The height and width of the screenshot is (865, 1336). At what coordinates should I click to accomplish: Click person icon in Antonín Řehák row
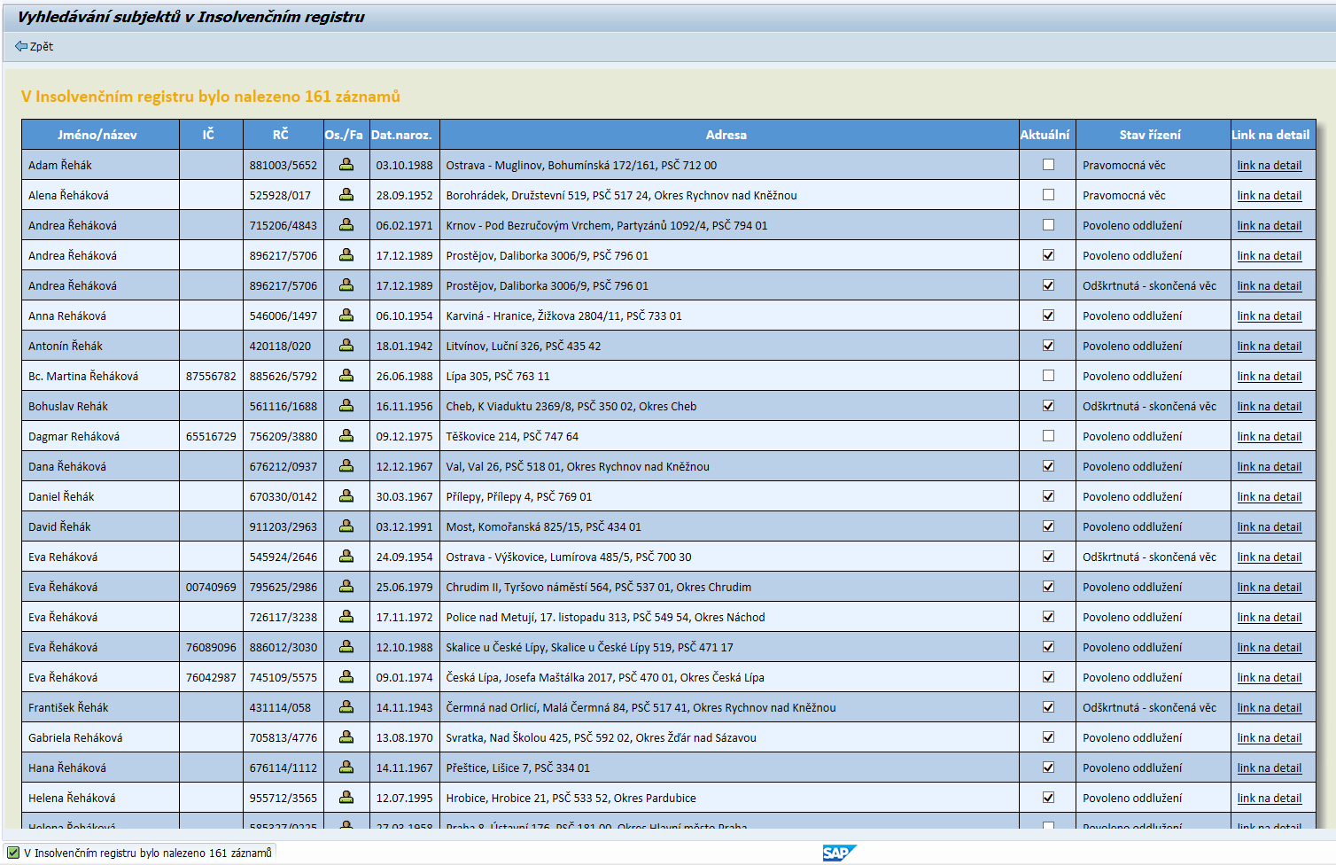point(346,346)
